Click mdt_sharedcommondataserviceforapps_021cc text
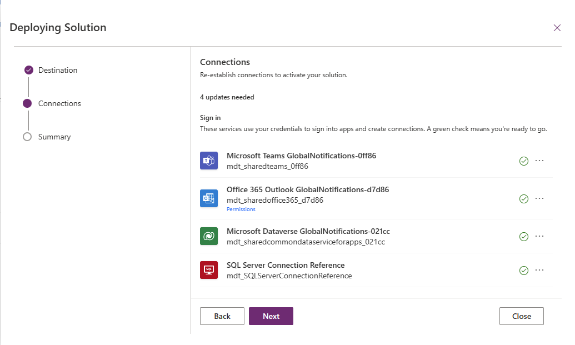This screenshot has width=575, height=345. tap(306, 242)
